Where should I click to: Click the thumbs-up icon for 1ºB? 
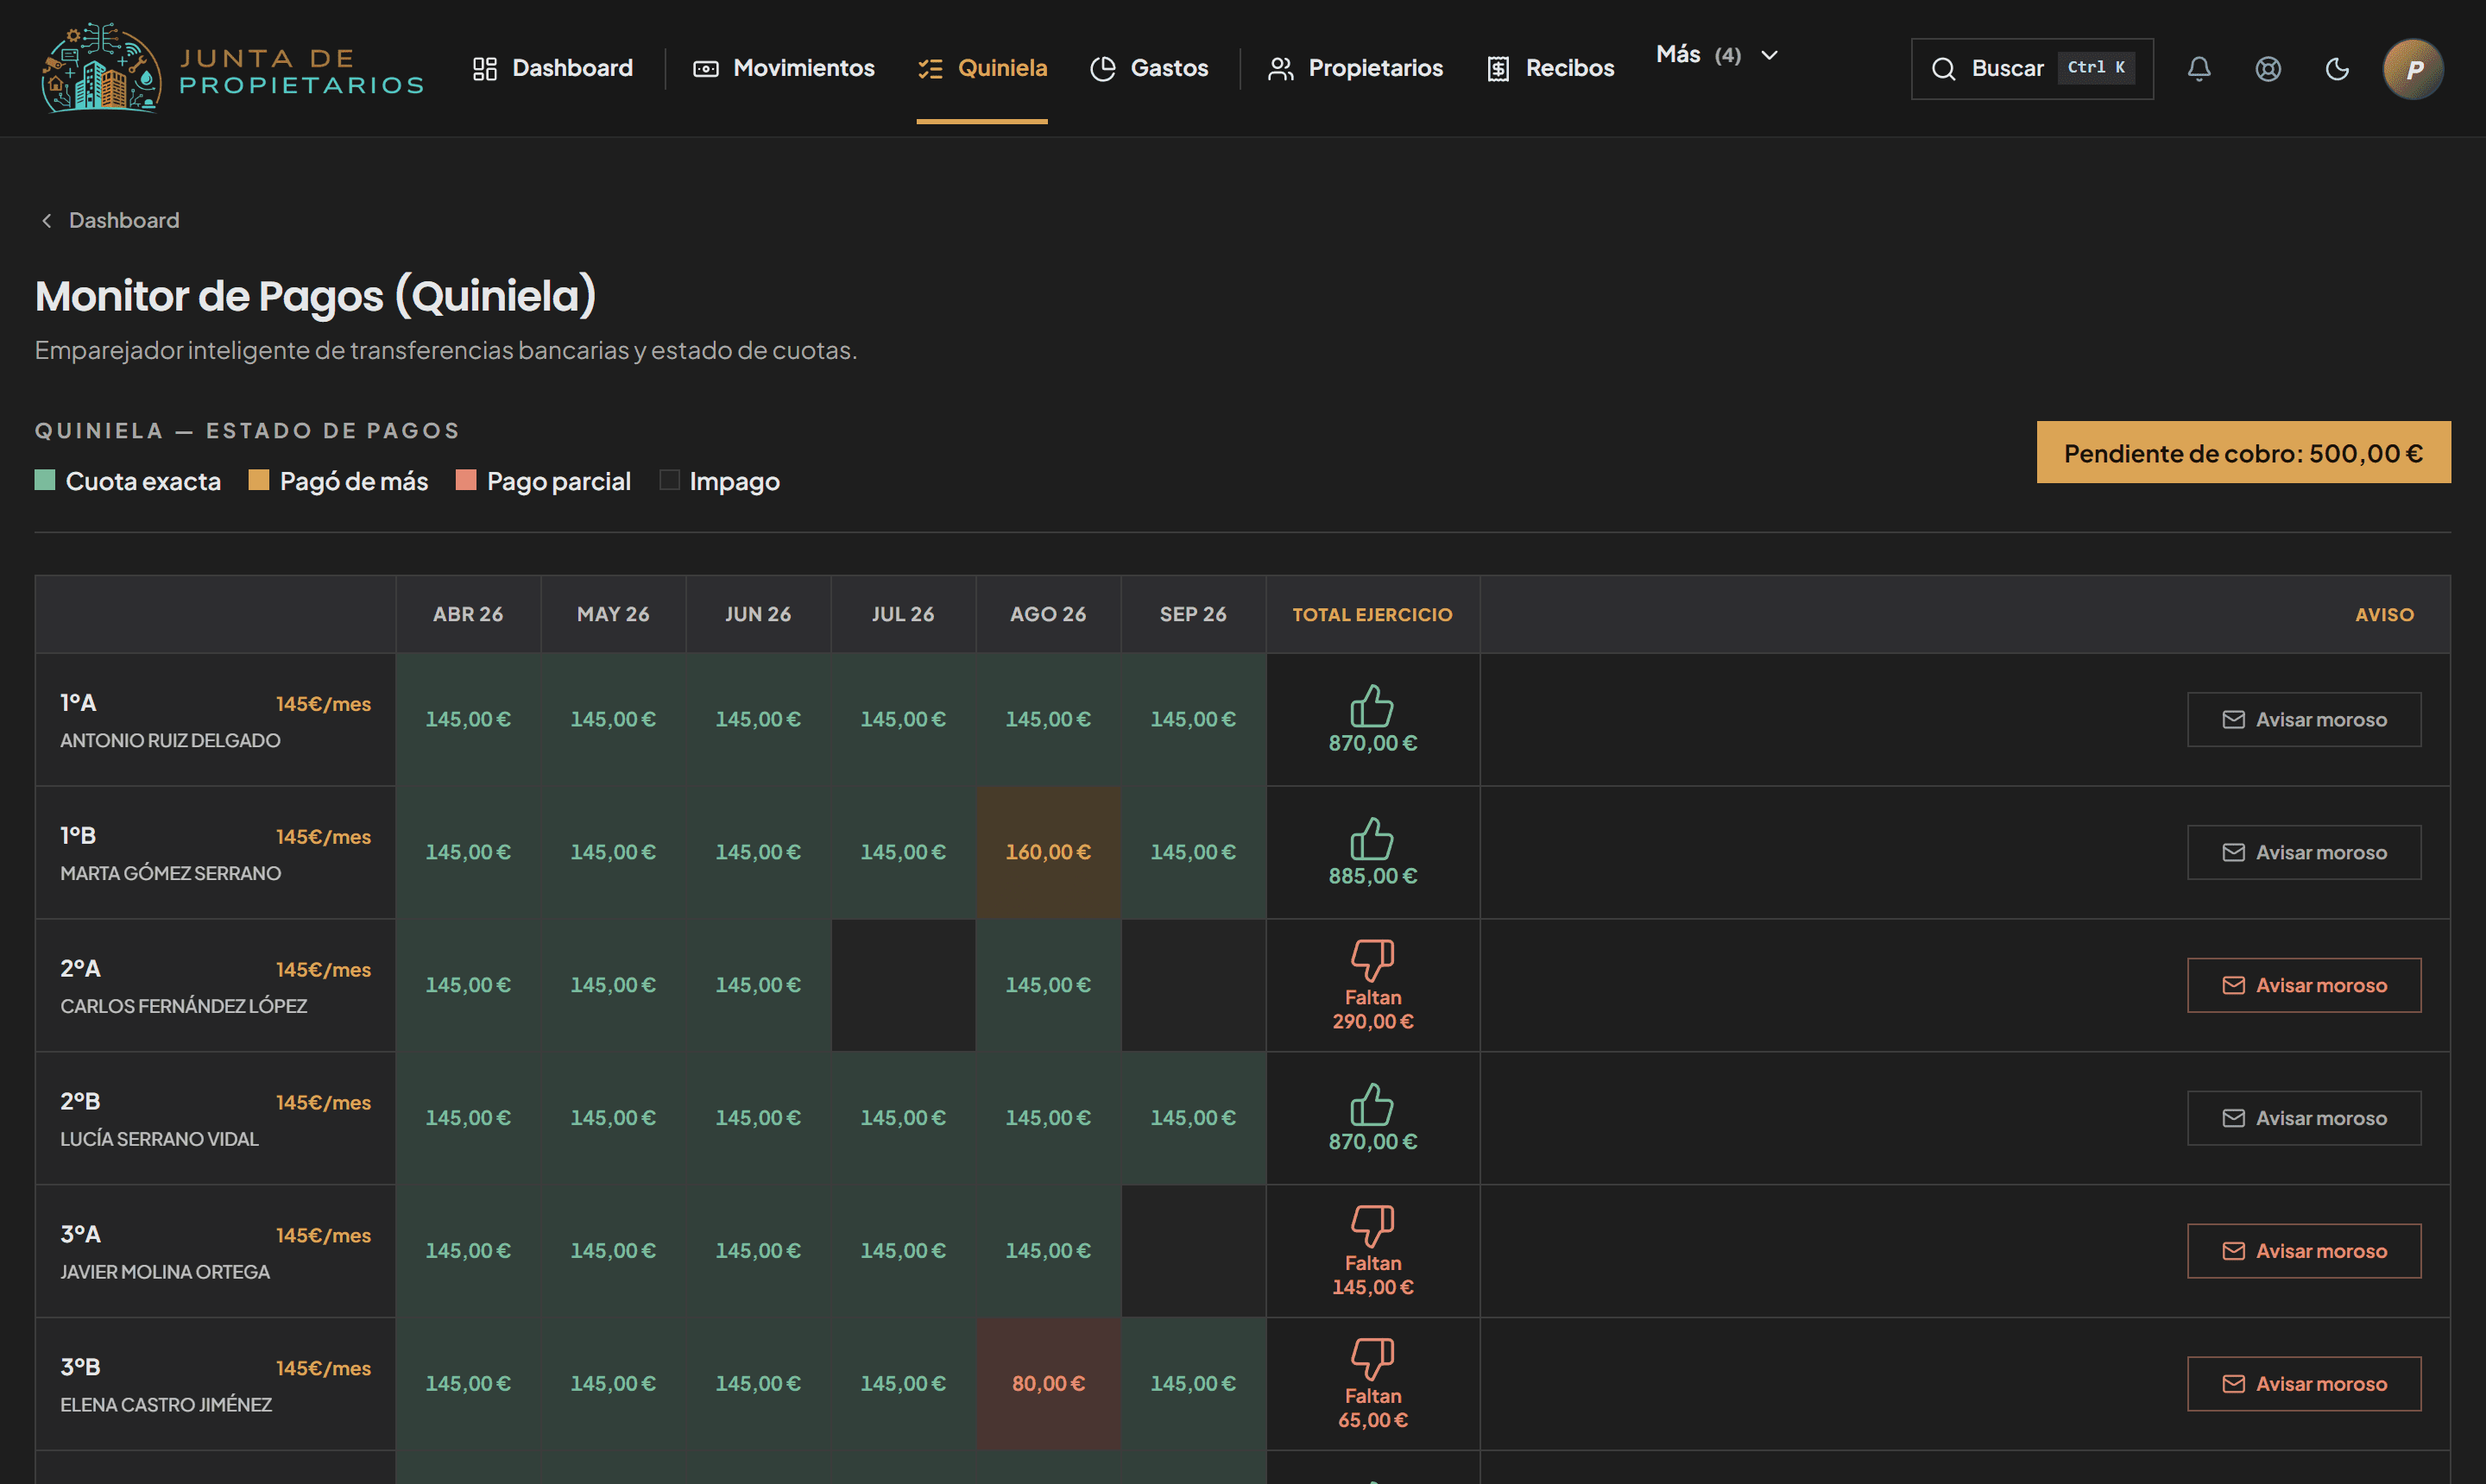pos(1372,838)
